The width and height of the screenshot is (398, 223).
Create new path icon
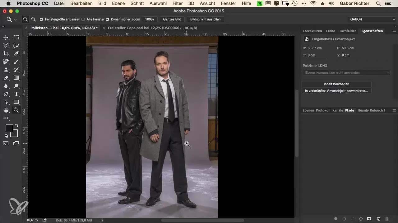point(378,219)
